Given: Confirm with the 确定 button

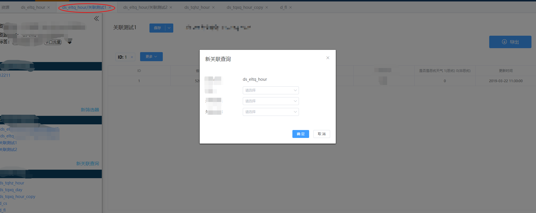Looking at the screenshot, I should click(x=301, y=134).
